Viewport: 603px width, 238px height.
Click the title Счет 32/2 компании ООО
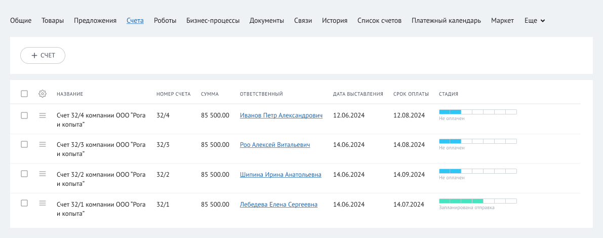pos(101,179)
